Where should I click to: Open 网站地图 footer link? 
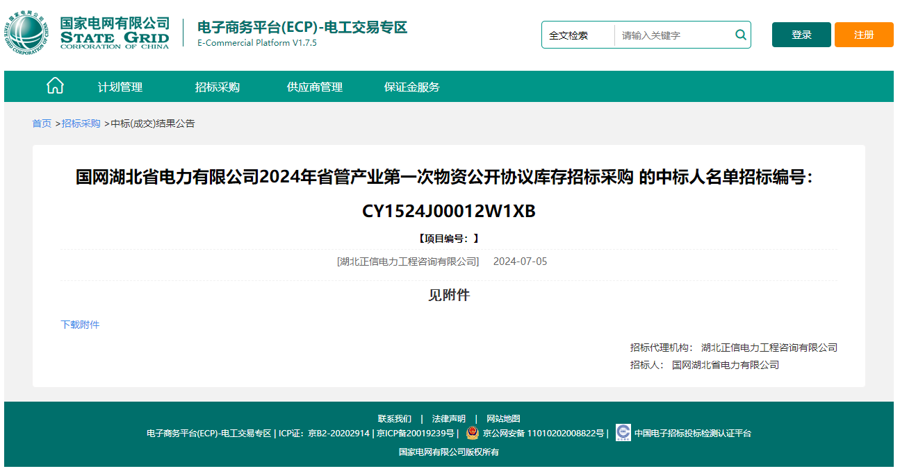coord(503,419)
